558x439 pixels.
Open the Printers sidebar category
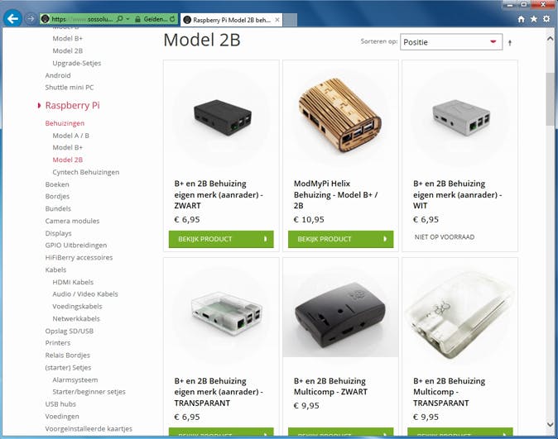(58, 343)
